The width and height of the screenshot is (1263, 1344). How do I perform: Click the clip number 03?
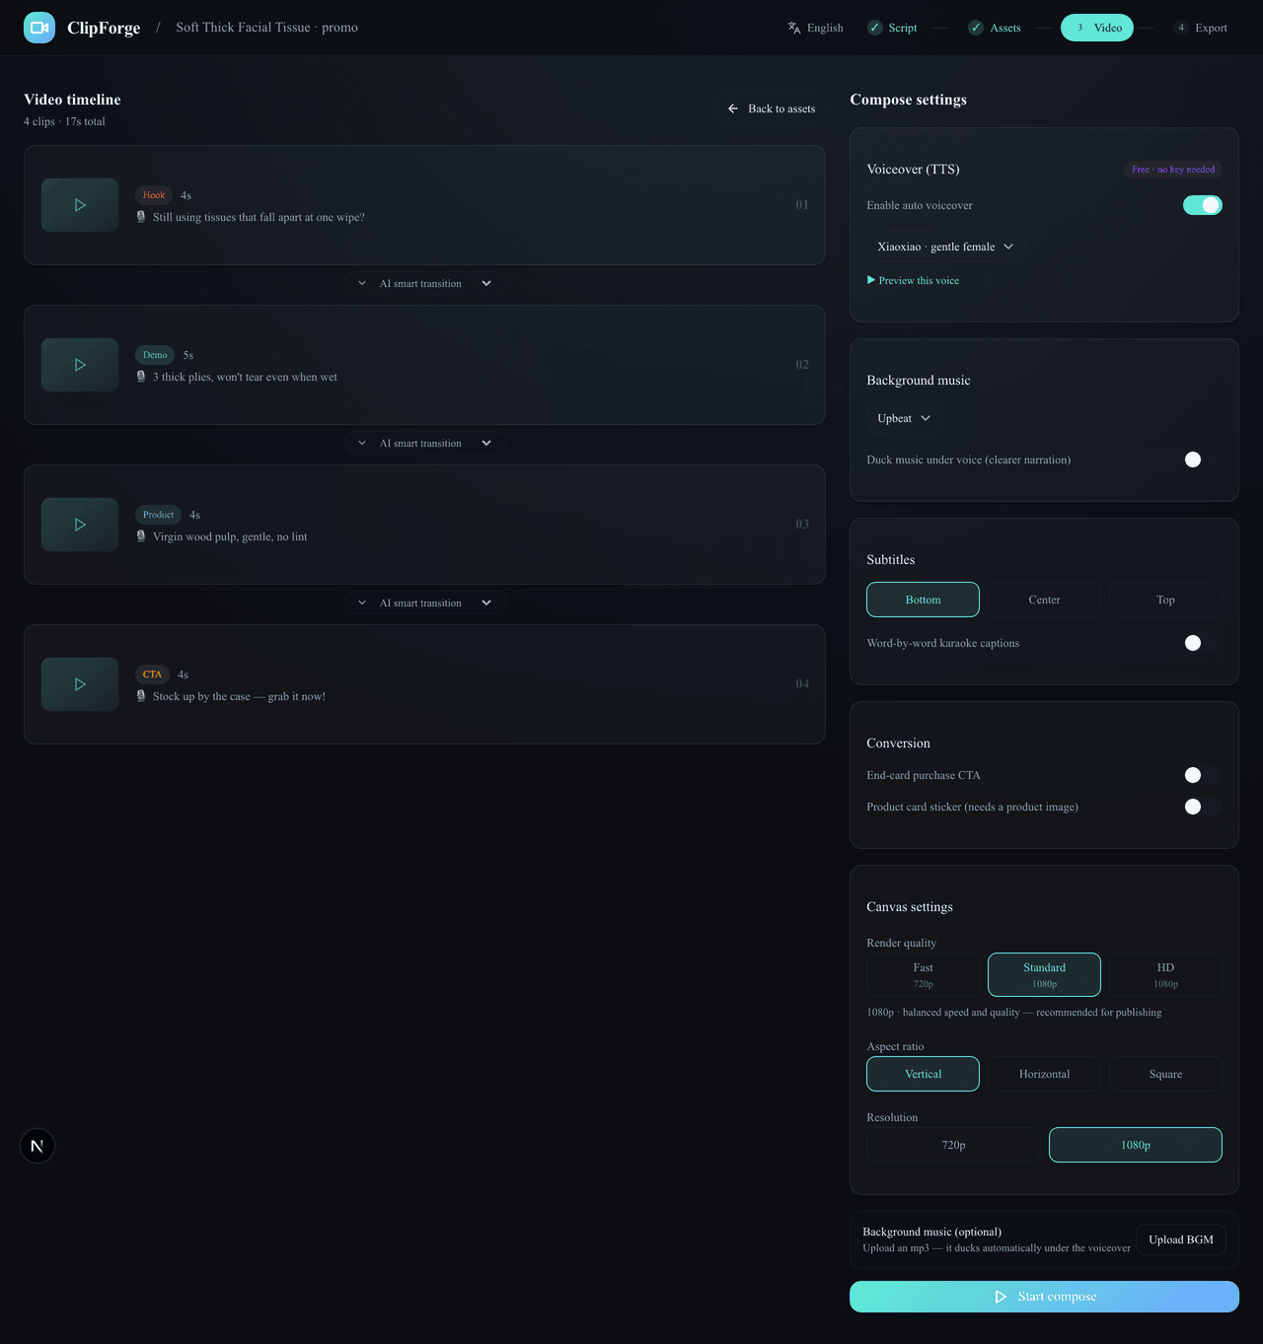coord(802,525)
